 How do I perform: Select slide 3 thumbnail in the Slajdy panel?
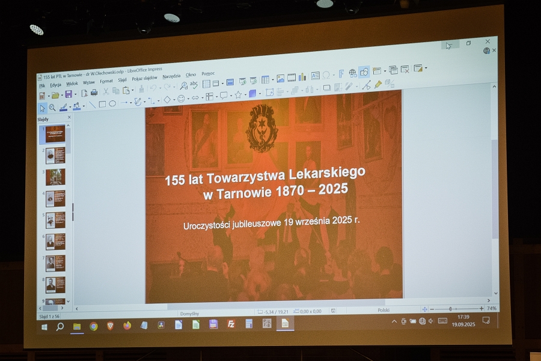[55, 177]
